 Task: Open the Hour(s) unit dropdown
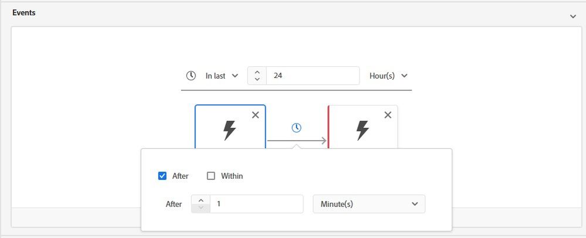388,76
